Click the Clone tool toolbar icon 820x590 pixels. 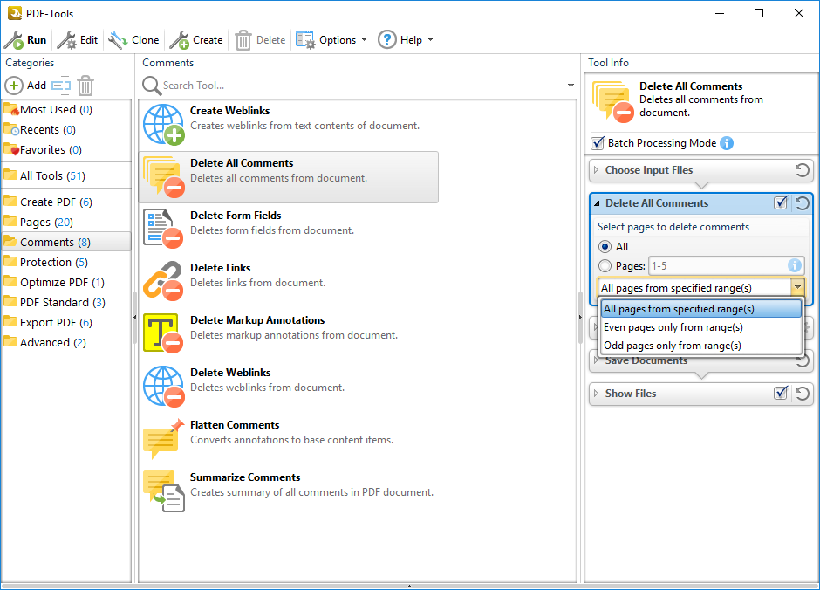(118, 40)
